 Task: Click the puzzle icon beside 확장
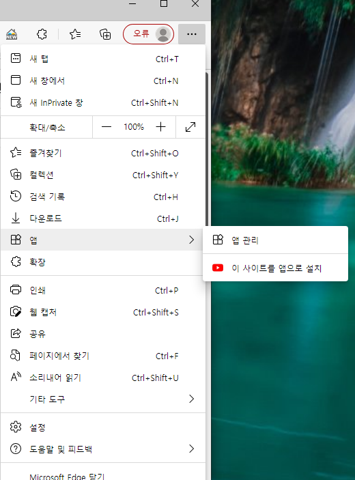[x=16, y=262]
